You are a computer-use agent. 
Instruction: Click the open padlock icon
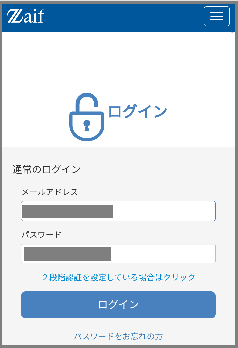pos(87,117)
